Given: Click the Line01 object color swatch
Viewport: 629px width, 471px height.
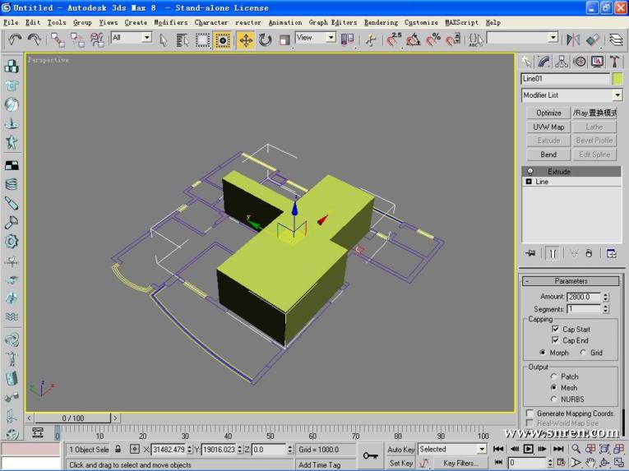Looking at the screenshot, I should [617, 79].
